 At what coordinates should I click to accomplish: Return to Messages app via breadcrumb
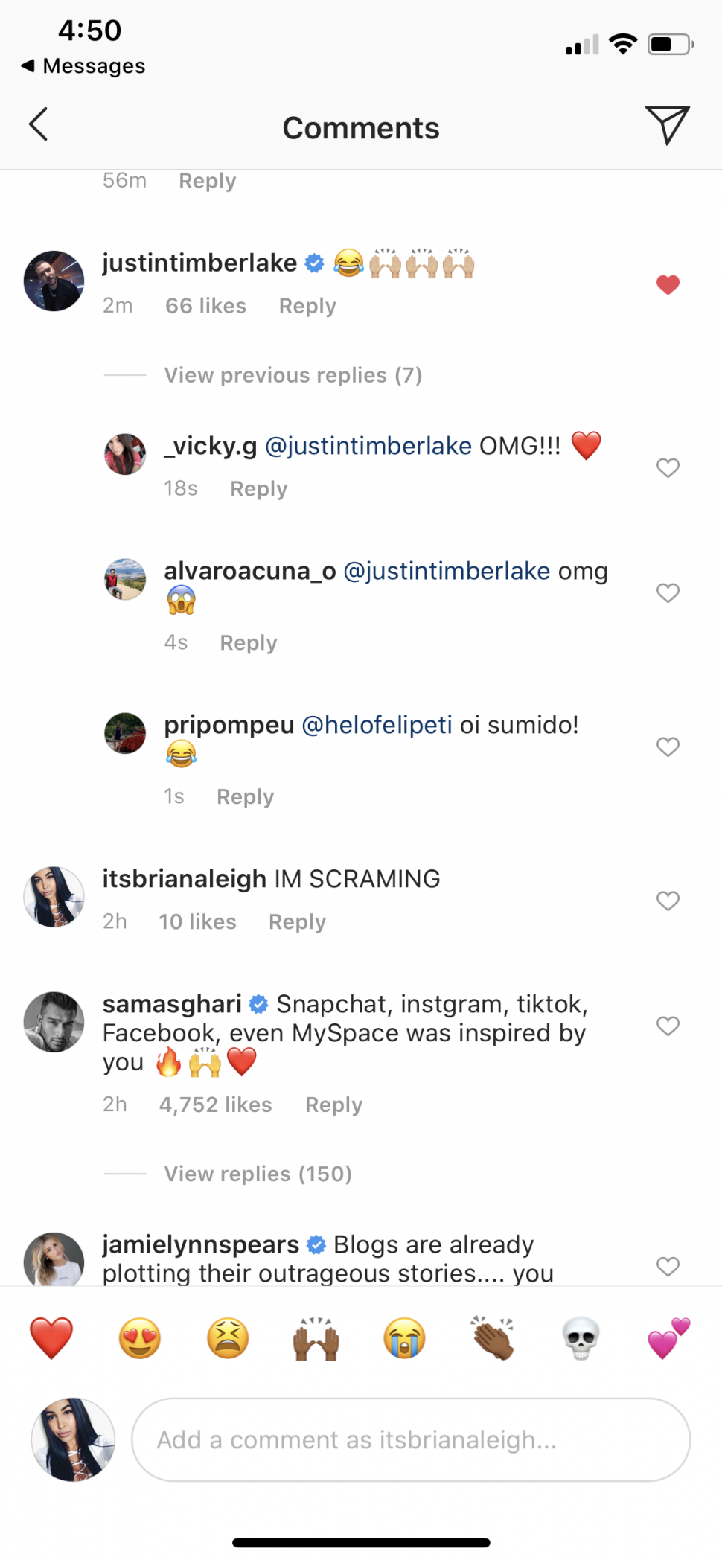83,66
